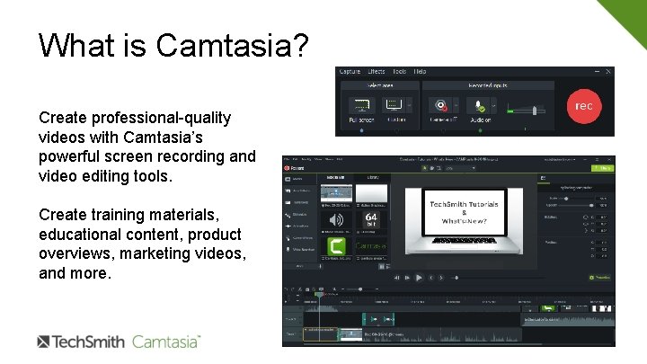The image size is (647, 364).
Task: Open the Media sidebar item
Action: click(x=294, y=179)
